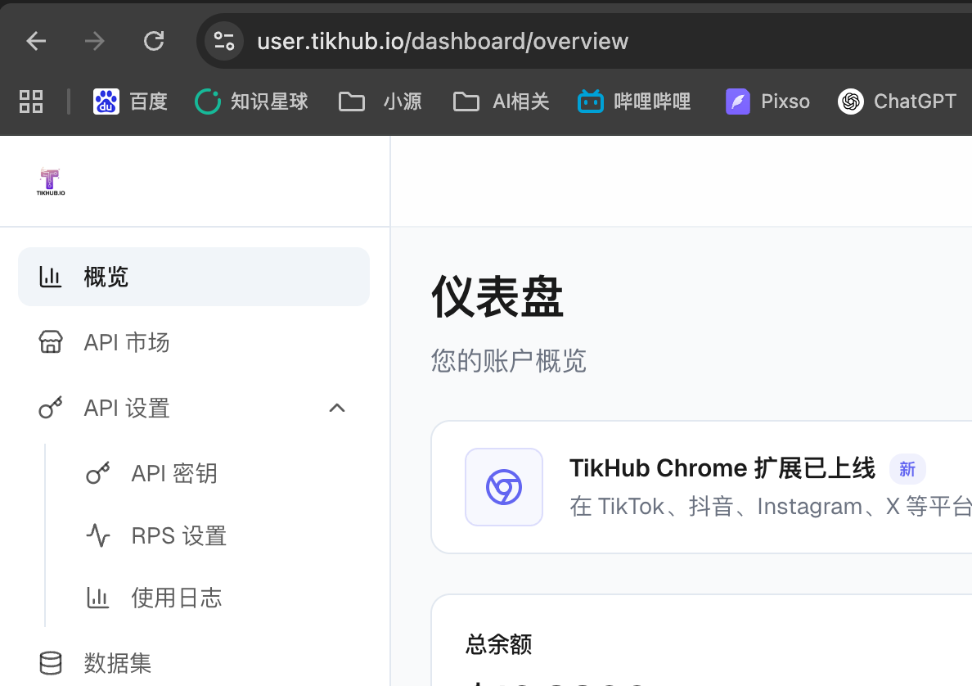This screenshot has width=972, height=686.
Task: Open the 小源 bookmark folder
Action: point(380,102)
